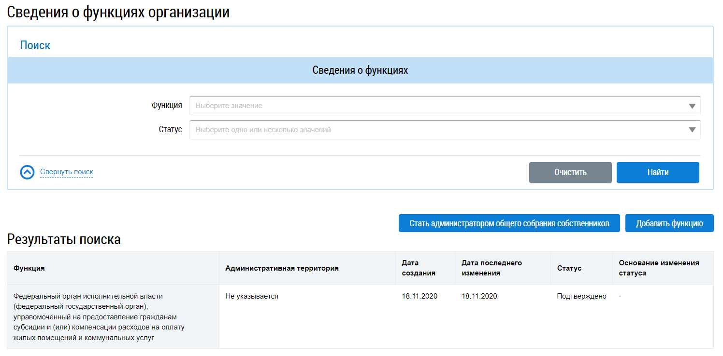Click the 'Основание изменения статуса' column header
This screenshot has height=356, width=723.
(659, 268)
